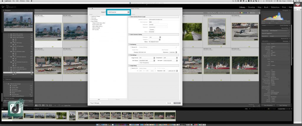Open the Custom Filter dropdown in filmstrip
Viewport: 302px width, 126px height.
[x=284, y=109]
